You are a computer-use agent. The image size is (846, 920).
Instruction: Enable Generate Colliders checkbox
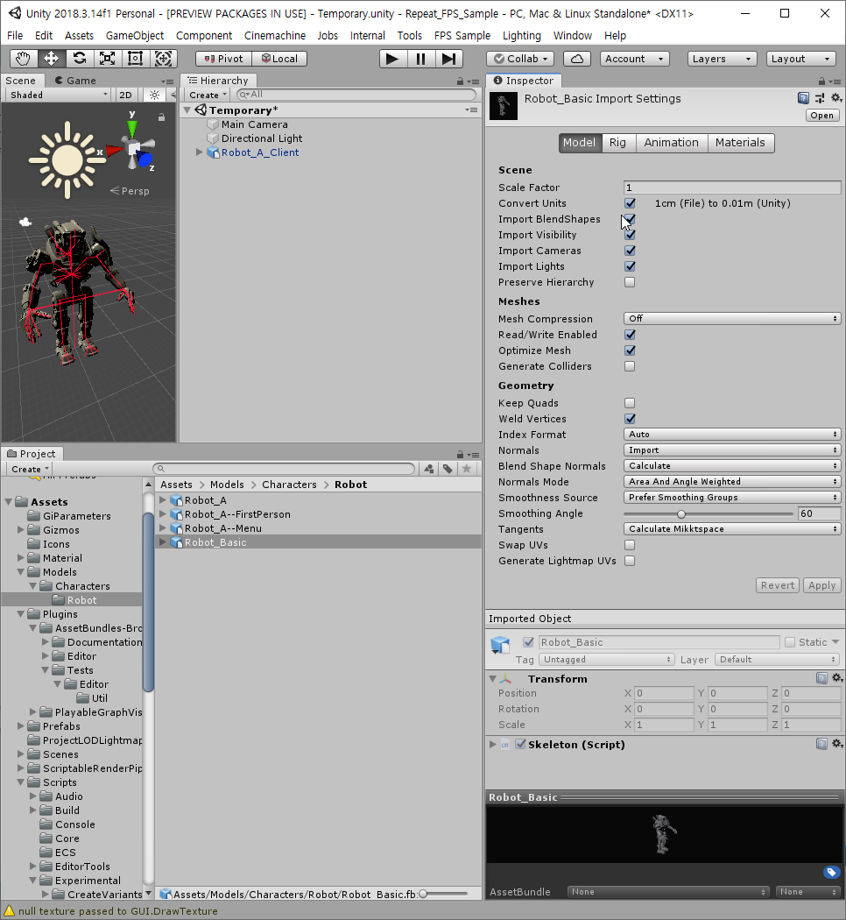click(630, 366)
